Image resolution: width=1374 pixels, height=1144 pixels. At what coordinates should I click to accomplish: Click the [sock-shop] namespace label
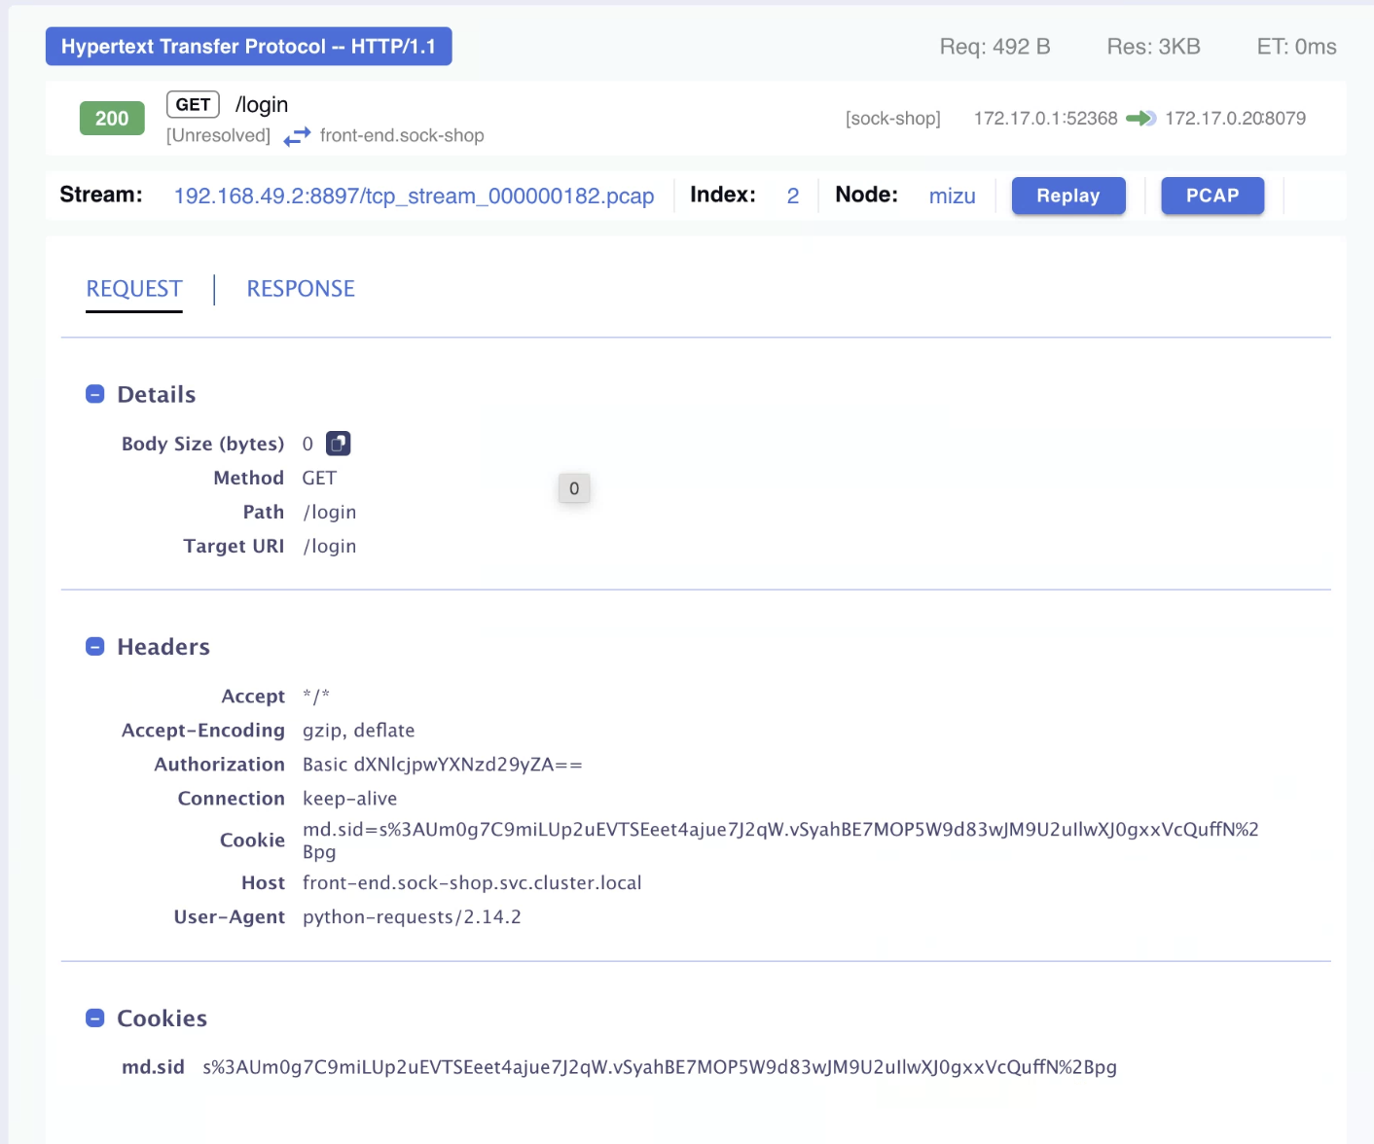(892, 119)
